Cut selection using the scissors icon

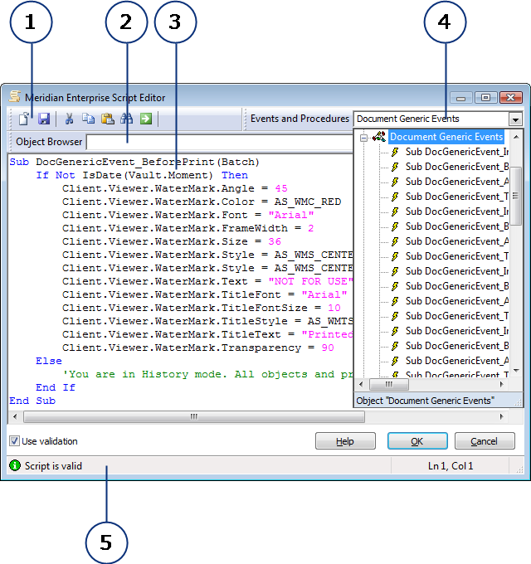70,119
